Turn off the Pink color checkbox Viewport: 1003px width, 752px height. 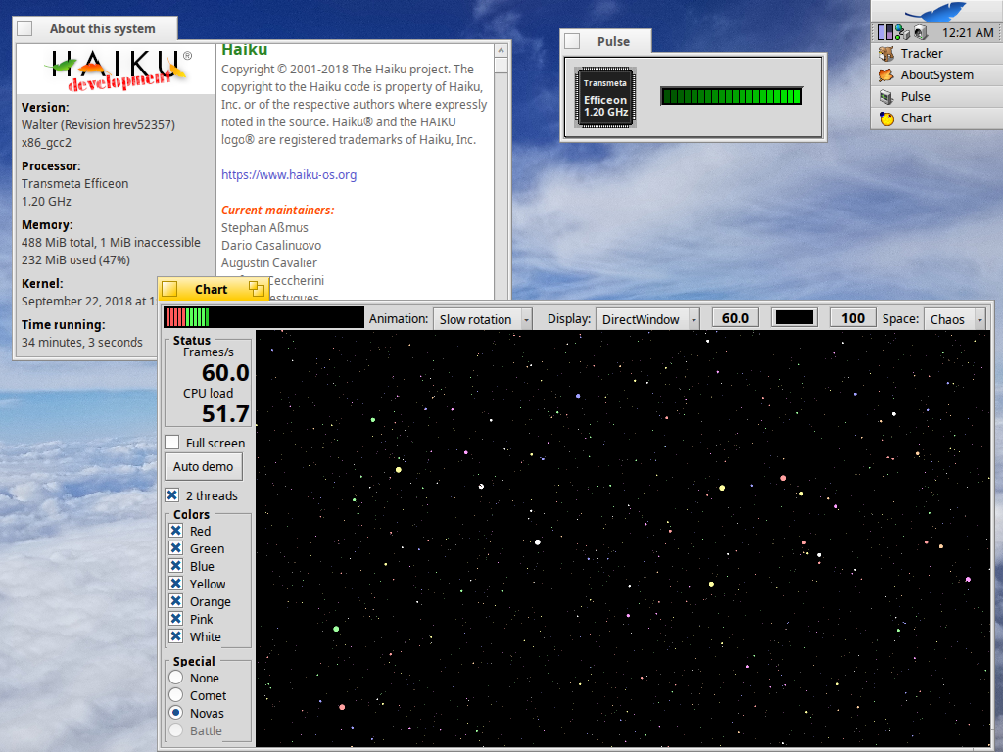point(176,619)
